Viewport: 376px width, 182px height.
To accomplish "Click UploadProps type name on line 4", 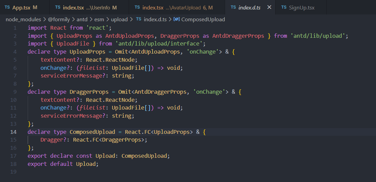I will coord(87,52).
